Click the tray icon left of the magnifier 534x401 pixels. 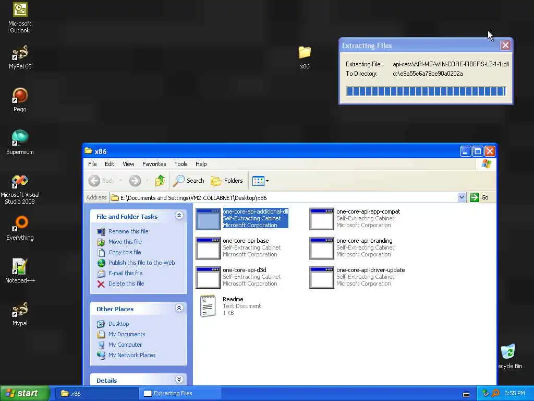coord(486,394)
